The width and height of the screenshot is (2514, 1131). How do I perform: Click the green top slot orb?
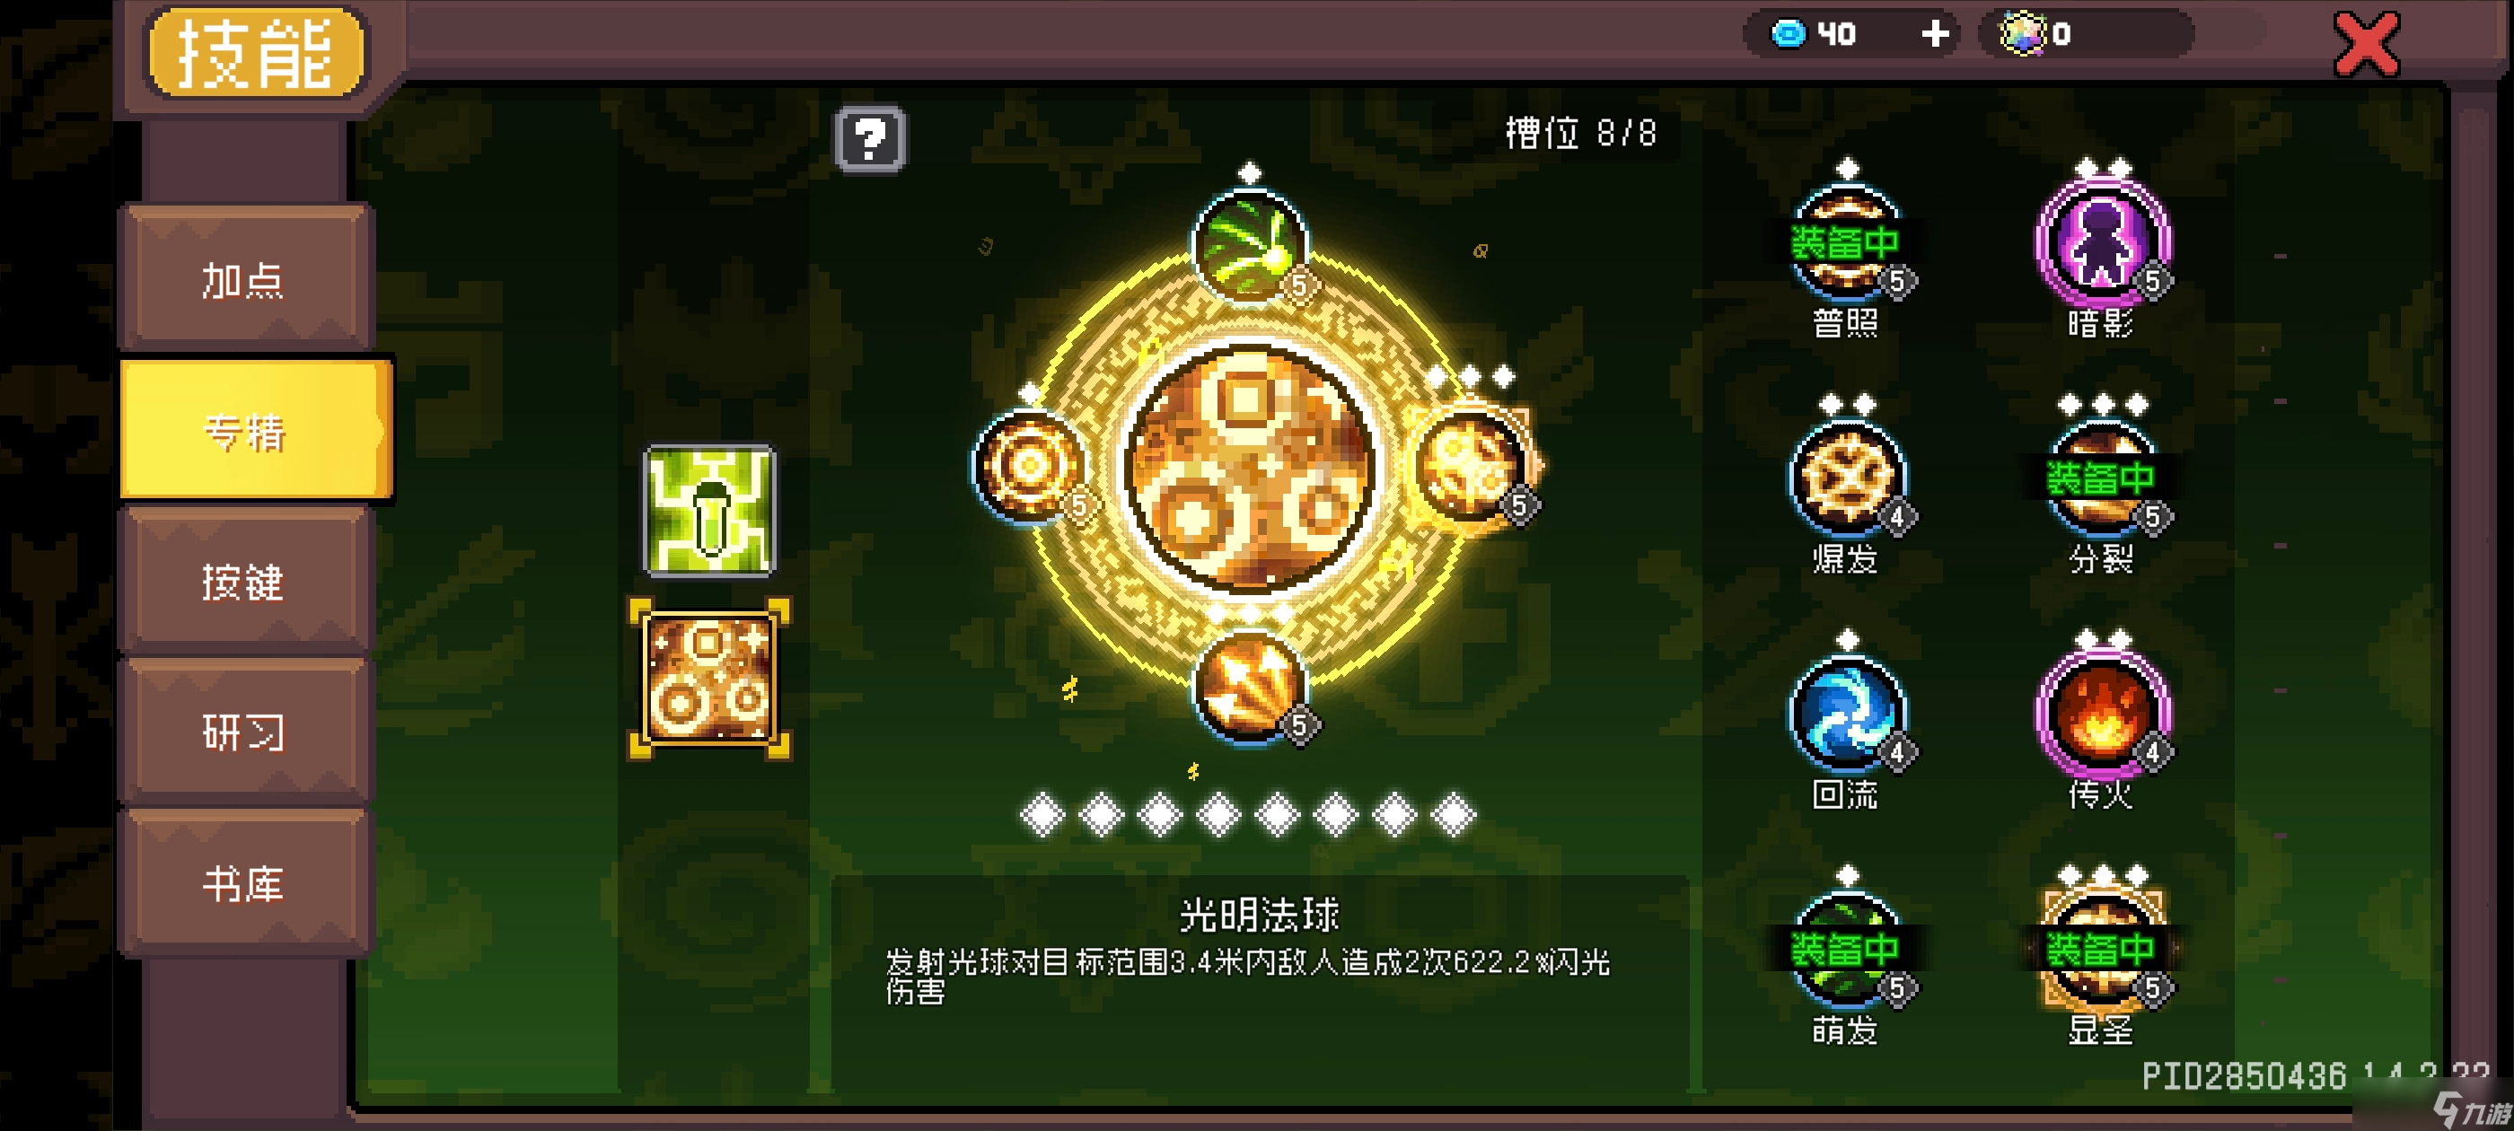(x=1250, y=246)
